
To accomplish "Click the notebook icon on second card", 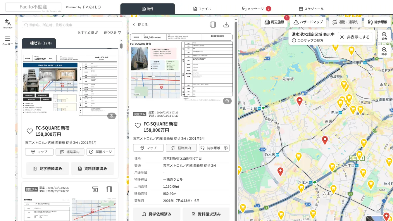I will click(109, 189).
